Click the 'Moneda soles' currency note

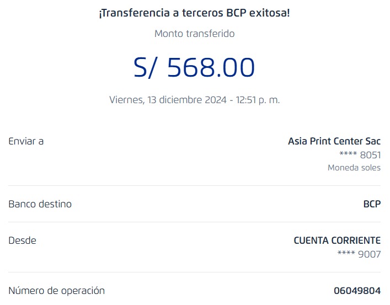(354, 168)
